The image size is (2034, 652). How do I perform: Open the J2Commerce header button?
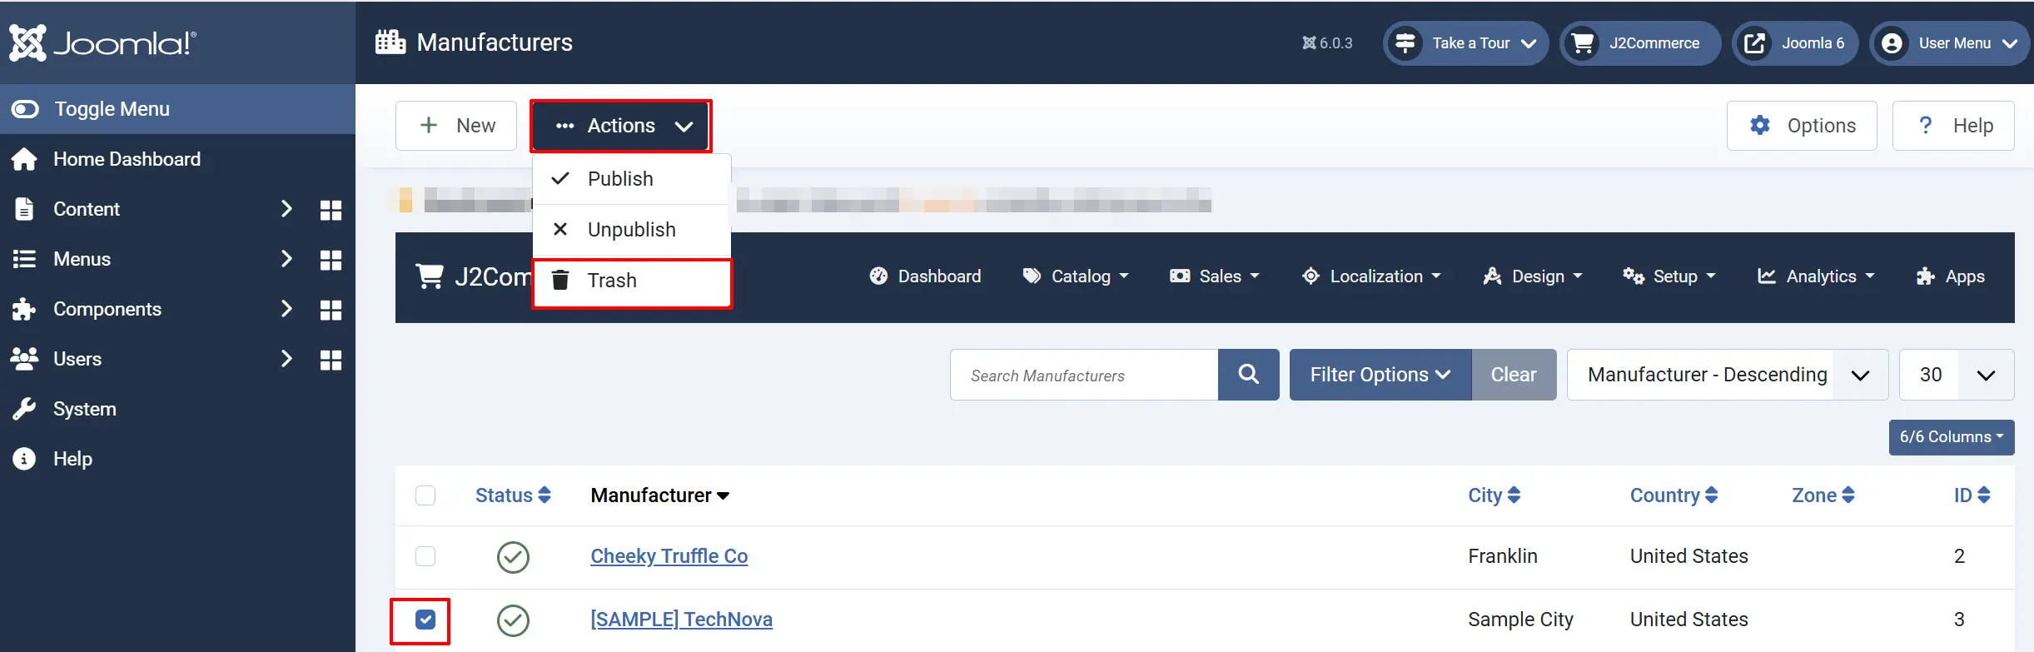pyautogui.click(x=1639, y=43)
